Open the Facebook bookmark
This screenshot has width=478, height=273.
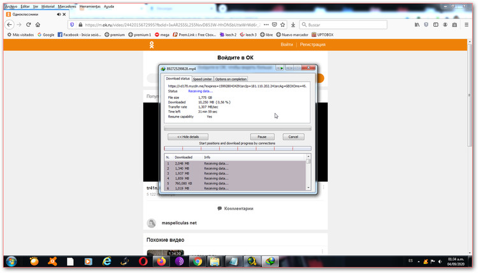coord(79,35)
